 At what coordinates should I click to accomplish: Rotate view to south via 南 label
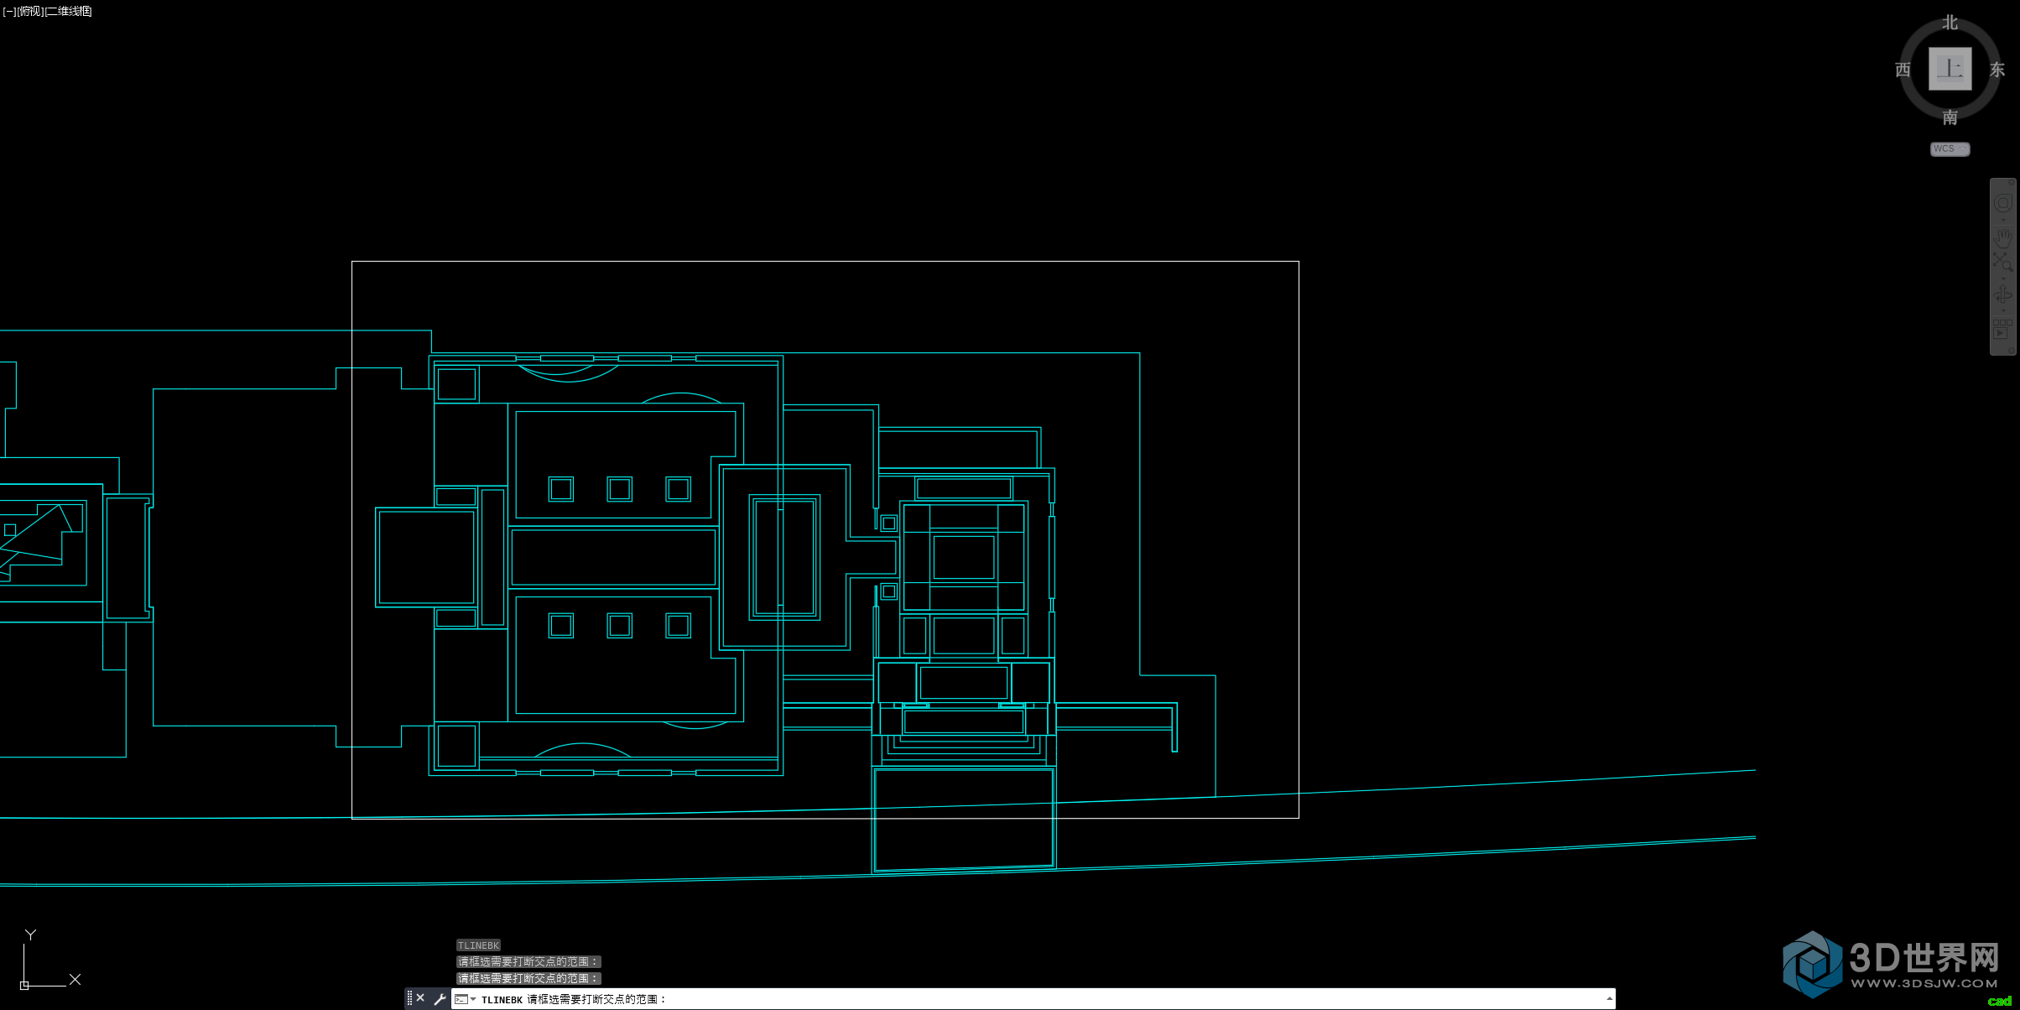point(1950,117)
